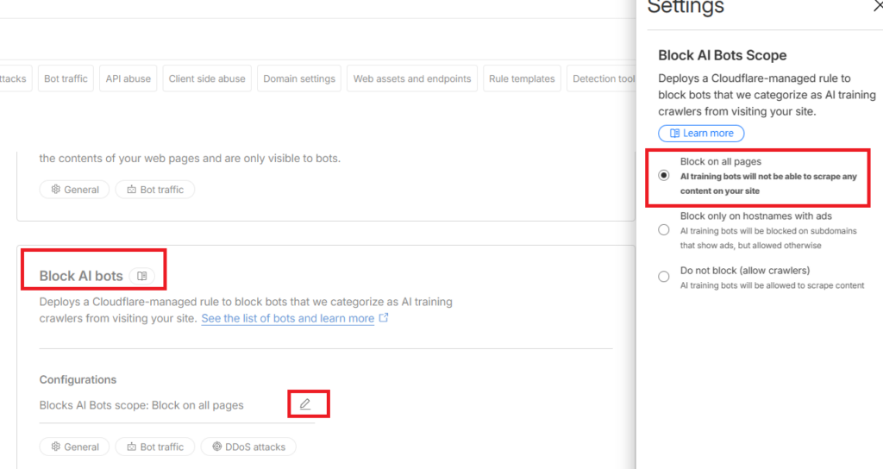Select the Domain settings tab
883x469 pixels.
299,78
